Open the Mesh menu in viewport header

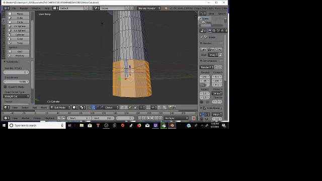(44, 108)
